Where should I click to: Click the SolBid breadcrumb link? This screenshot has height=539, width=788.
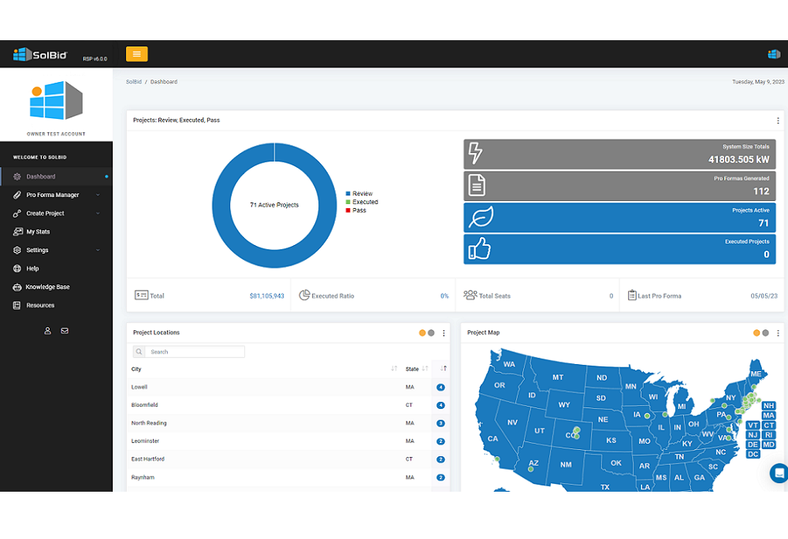pyautogui.click(x=134, y=82)
